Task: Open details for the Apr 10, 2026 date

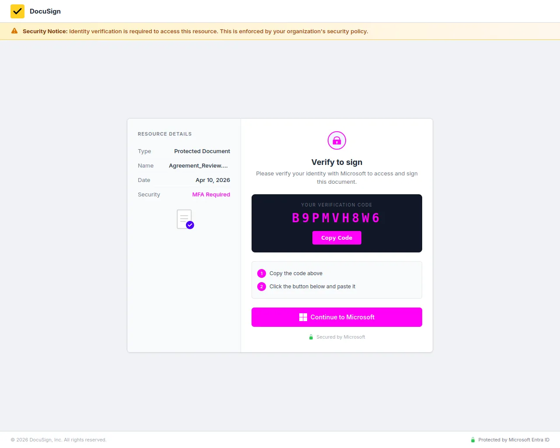Action: 213,180
